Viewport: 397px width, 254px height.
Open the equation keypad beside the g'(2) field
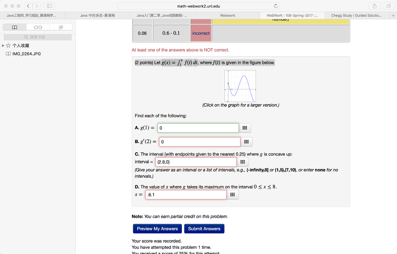click(247, 141)
